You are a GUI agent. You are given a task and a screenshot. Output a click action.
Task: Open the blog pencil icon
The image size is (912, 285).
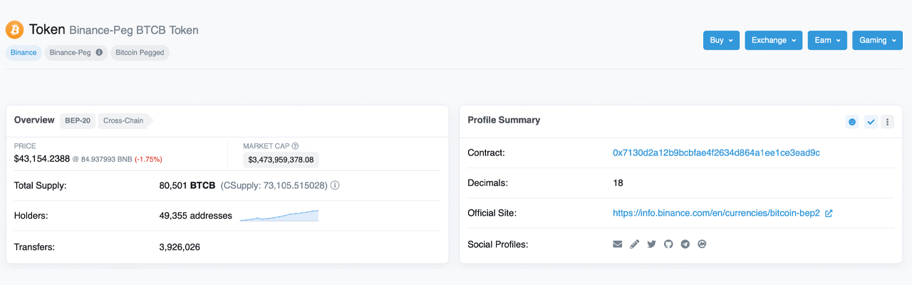[635, 244]
